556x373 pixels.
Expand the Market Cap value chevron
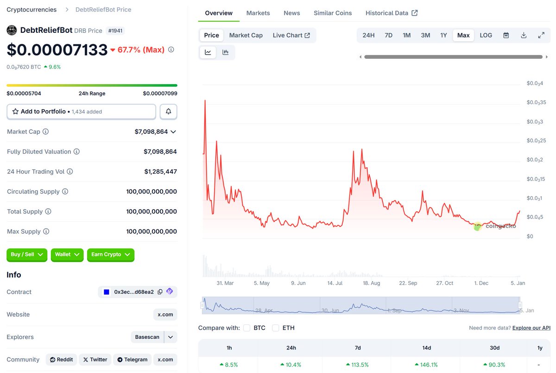click(x=173, y=132)
